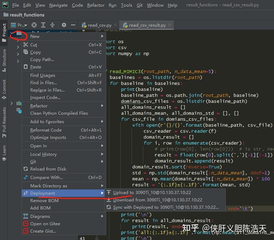This screenshot has width=274, height=240.
Task: Select Deployment menu entry
Action: [64, 193]
